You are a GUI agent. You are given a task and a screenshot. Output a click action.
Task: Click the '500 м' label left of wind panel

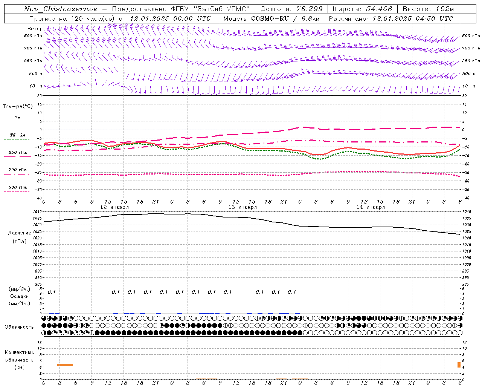click(x=36, y=74)
